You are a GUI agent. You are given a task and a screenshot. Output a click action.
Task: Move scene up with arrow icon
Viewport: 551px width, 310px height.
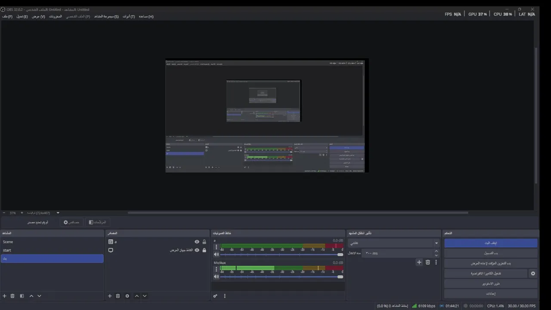31,296
